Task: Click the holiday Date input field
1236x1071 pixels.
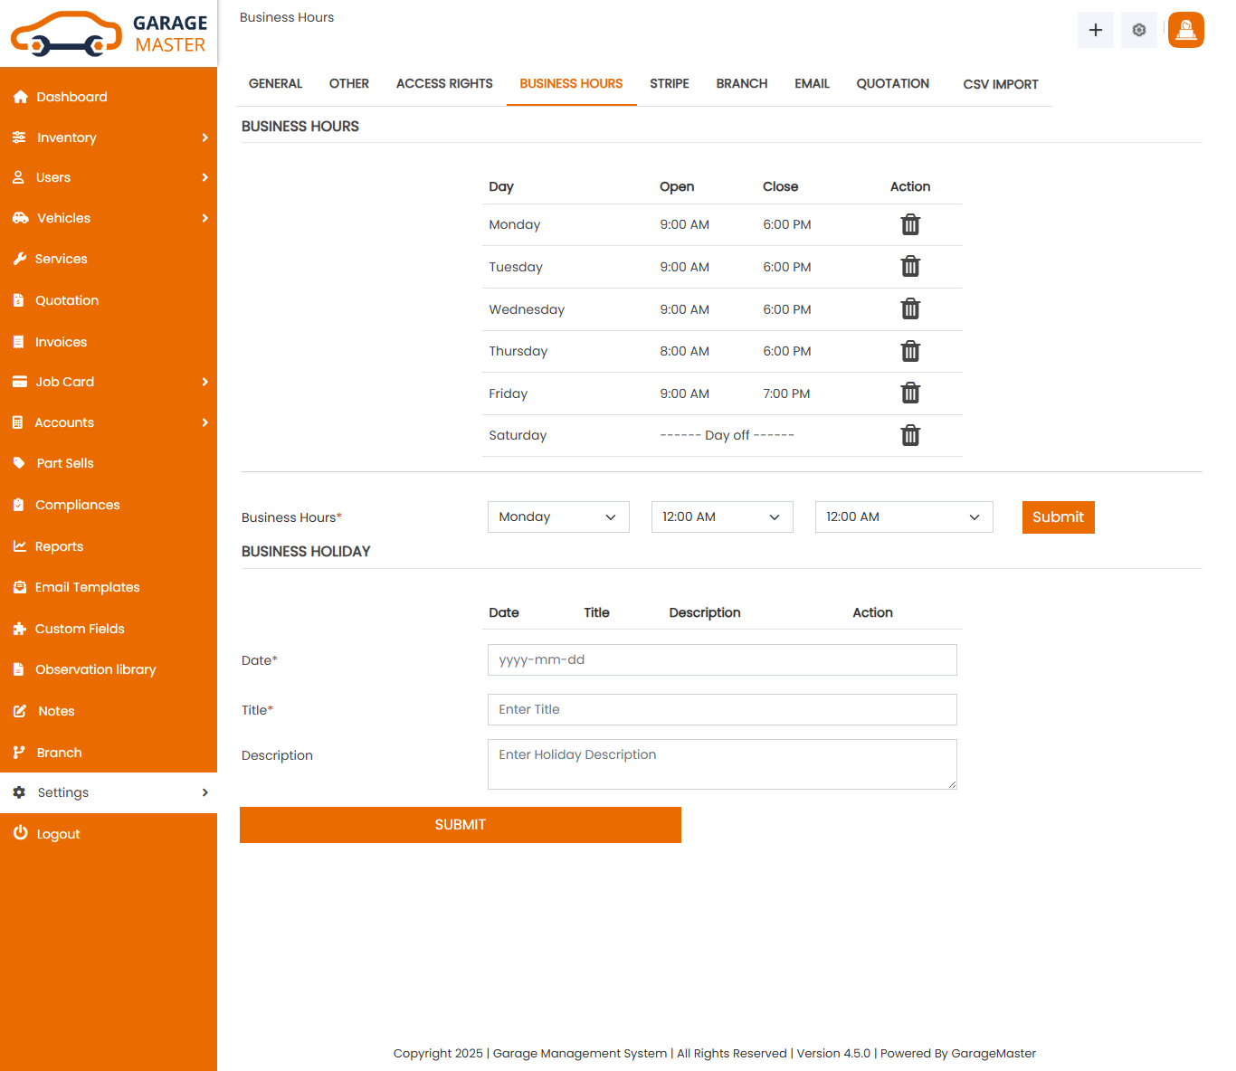Action: (x=721, y=659)
